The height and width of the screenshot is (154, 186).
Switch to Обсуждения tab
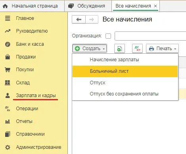coord(88,6)
